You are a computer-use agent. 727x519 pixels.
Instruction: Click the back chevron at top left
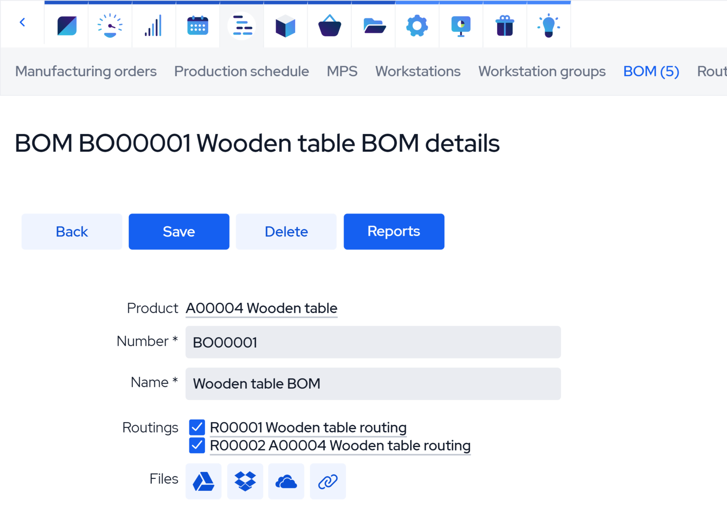pyautogui.click(x=22, y=22)
